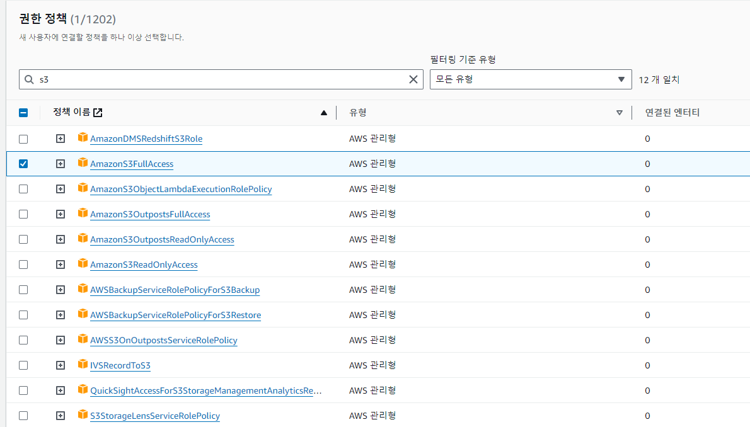Expand QuickSightAccessForS3StorageManagementAnalytics details
This screenshot has width=750, height=427.
[61, 390]
